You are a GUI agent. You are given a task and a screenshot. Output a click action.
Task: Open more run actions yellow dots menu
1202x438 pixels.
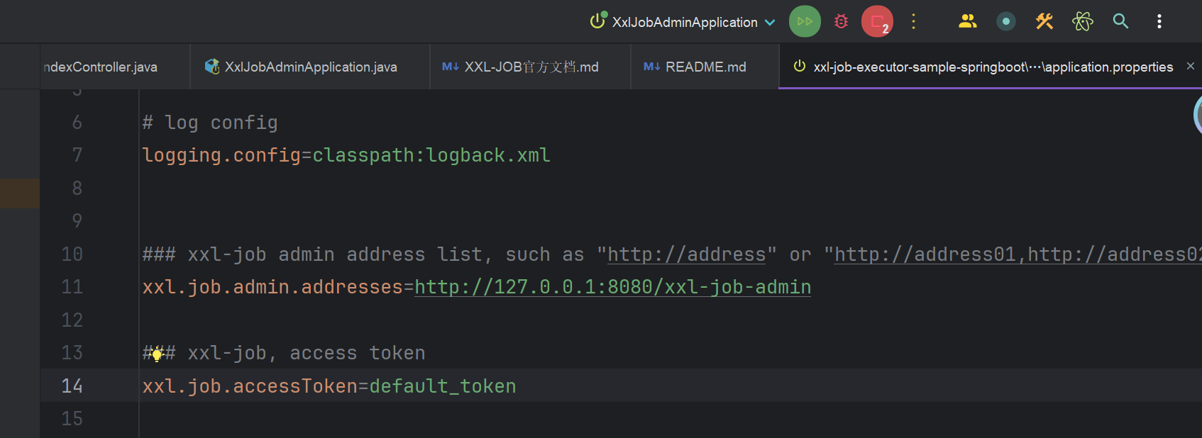pyautogui.click(x=913, y=21)
